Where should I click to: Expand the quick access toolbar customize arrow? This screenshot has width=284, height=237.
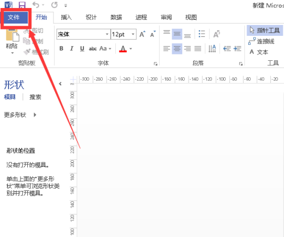66,6
